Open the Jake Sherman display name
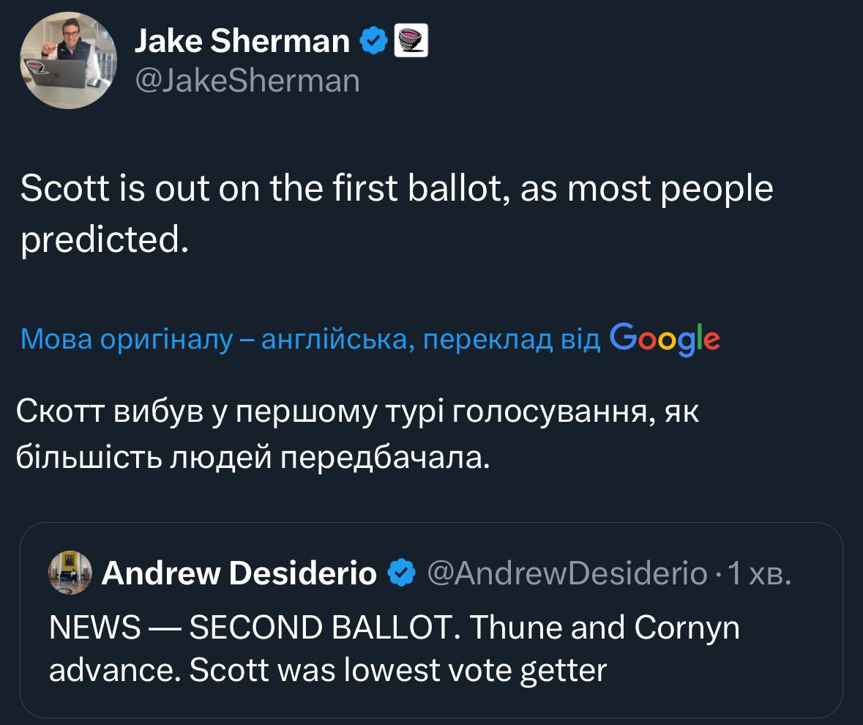Image resolution: width=863 pixels, height=725 pixels. (x=242, y=42)
